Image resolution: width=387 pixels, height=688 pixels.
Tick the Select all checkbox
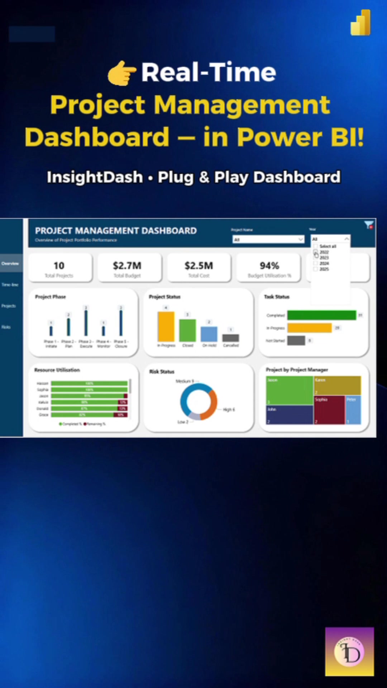pos(315,246)
